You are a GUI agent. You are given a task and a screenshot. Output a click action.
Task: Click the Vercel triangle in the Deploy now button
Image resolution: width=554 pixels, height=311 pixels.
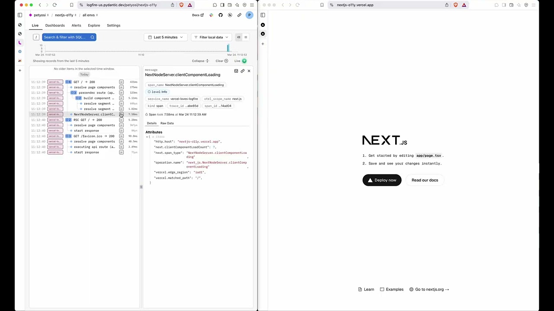click(370, 180)
